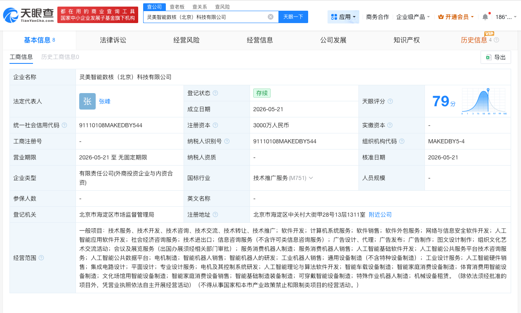Switch to the 知识产权 tab
Image resolution: width=521 pixels, height=313 pixels.
[407, 40]
